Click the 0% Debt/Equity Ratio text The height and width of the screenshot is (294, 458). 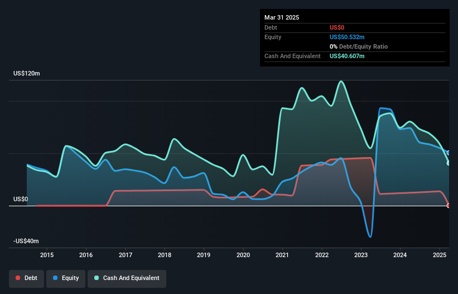click(359, 46)
